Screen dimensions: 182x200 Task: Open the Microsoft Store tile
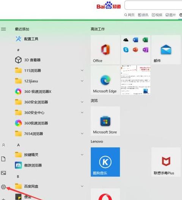click(x=105, y=121)
